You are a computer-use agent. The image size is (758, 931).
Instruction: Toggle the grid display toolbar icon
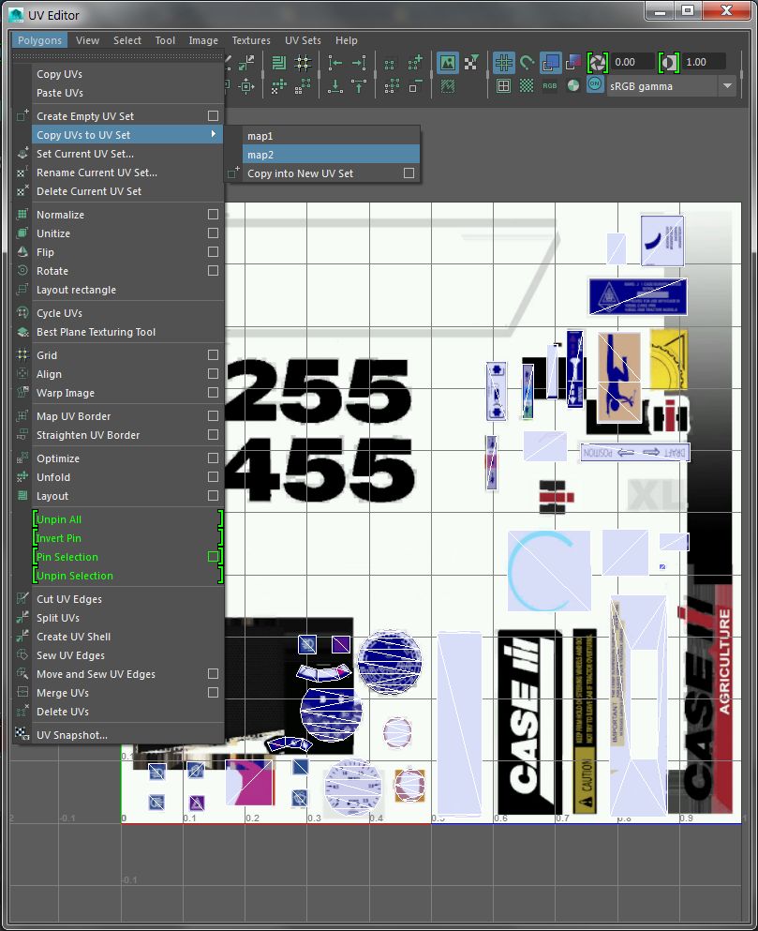tap(503, 62)
